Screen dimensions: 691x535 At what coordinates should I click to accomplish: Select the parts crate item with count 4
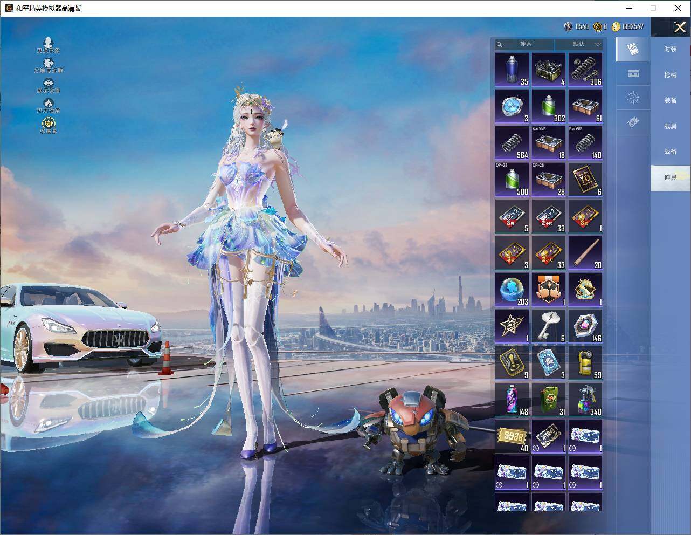click(549, 70)
